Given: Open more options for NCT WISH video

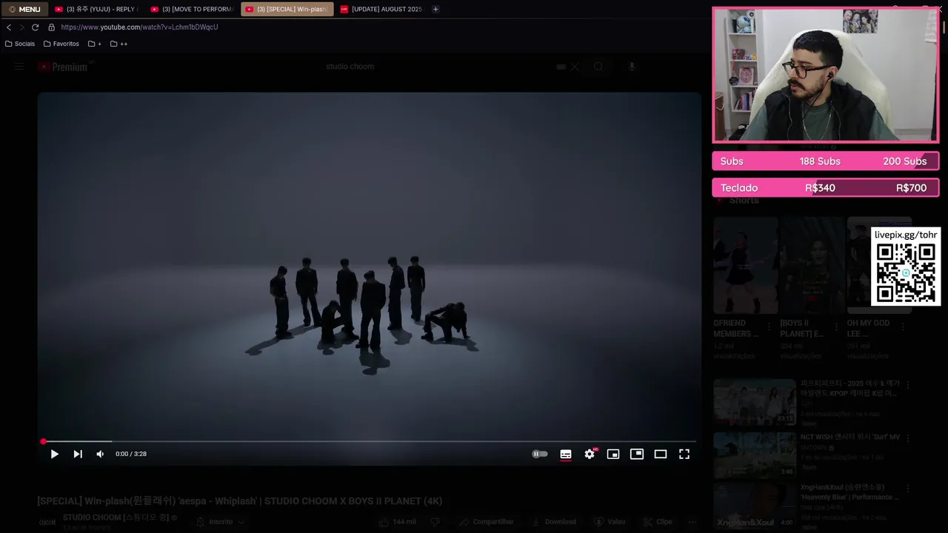Looking at the screenshot, I should 908,438.
